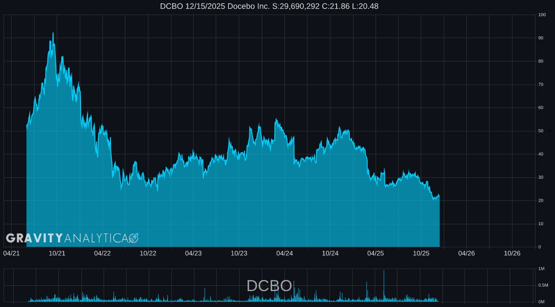Click the 100 price label on y-axis

(x=542, y=15)
